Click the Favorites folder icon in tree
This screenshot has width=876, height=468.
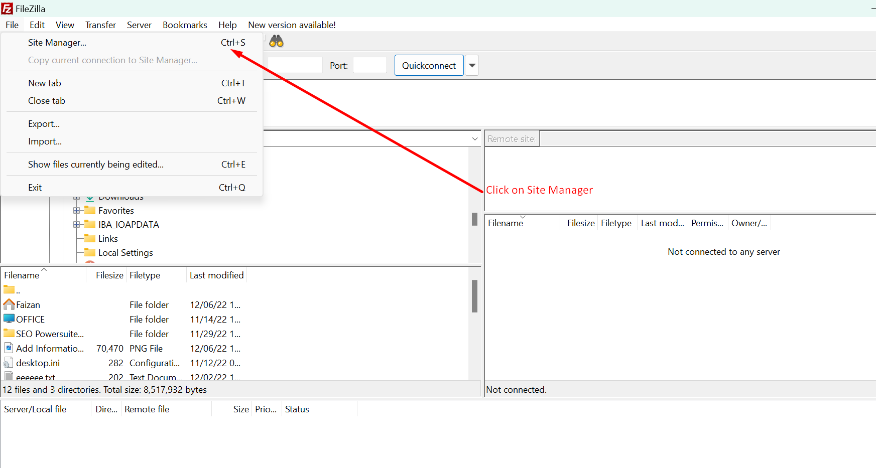[90, 210]
